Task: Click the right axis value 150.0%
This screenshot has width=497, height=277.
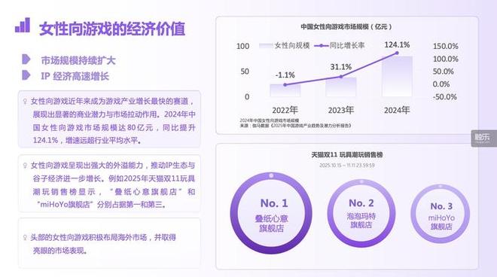Action: pyautogui.click(x=445, y=46)
